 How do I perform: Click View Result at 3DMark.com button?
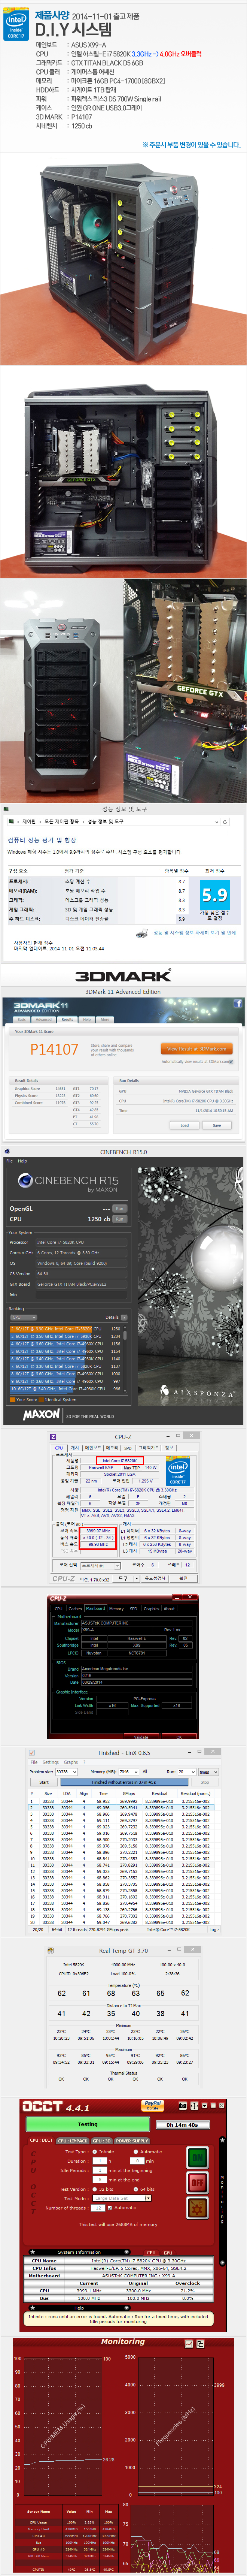pyautogui.click(x=196, y=1048)
